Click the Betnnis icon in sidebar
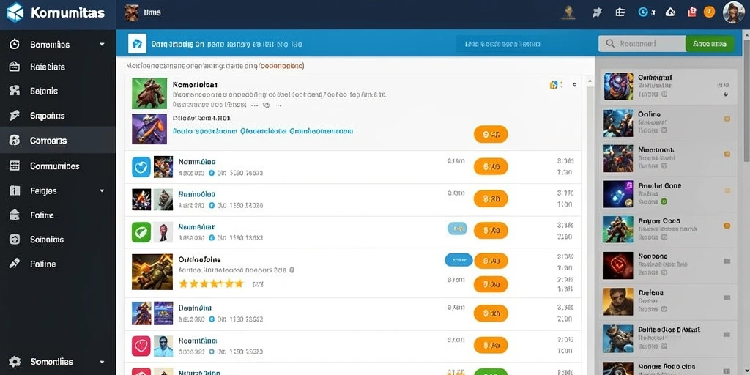The width and height of the screenshot is (750, 375). click(x=15, y=91)
